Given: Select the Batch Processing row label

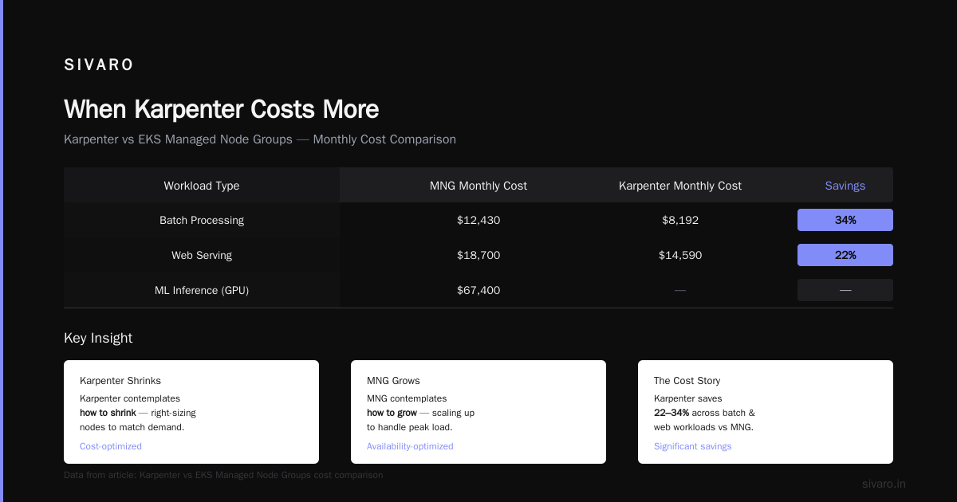Looking at the screenshot, I should [x=202, y=220].
